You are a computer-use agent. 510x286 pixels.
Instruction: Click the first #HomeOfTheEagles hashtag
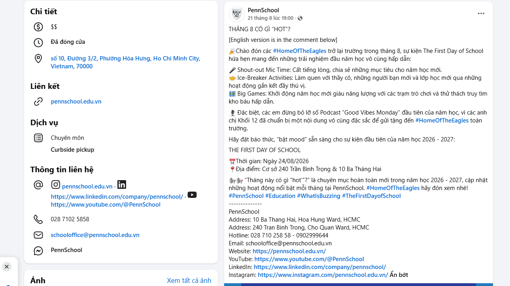(x=300, y=51)
